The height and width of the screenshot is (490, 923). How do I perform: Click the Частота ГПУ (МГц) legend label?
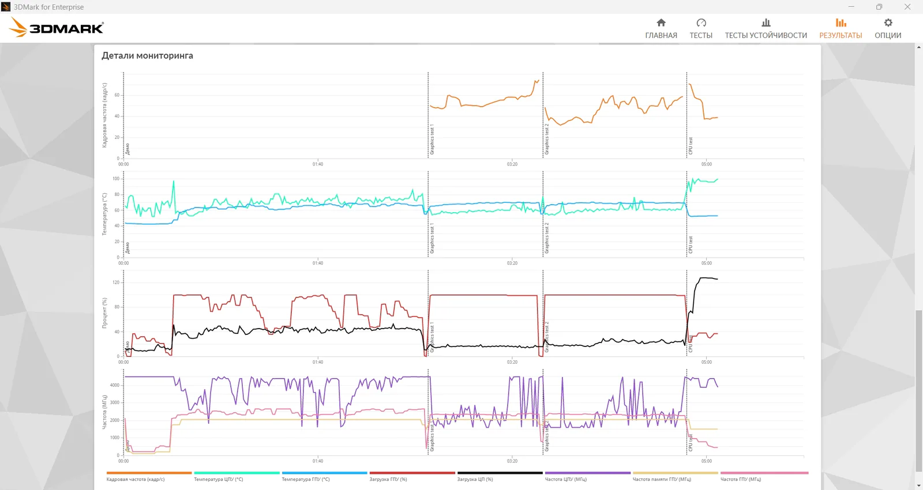coord(741,479)
